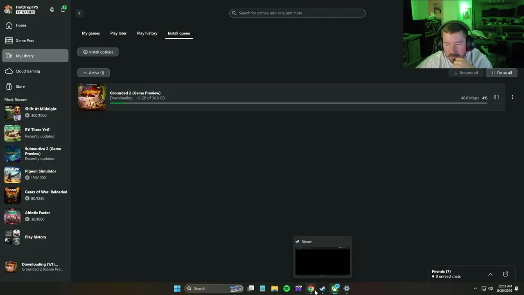Click the "Most Recent" sidebar heading
The image size is (524, 295).
click(16, 100)
